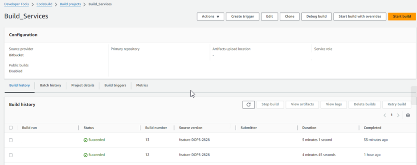Image resolution: width=417 pixels, height=165 pixels.
Task: Click the Bitbucket source provider value
Action: 16,55
